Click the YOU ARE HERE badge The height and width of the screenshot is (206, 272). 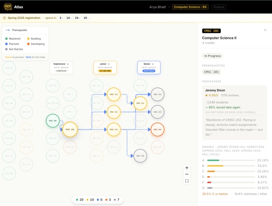tap(105, 71)
